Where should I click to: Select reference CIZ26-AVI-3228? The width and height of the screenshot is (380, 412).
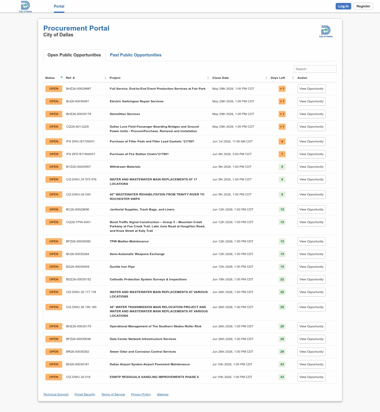point(77,127)
